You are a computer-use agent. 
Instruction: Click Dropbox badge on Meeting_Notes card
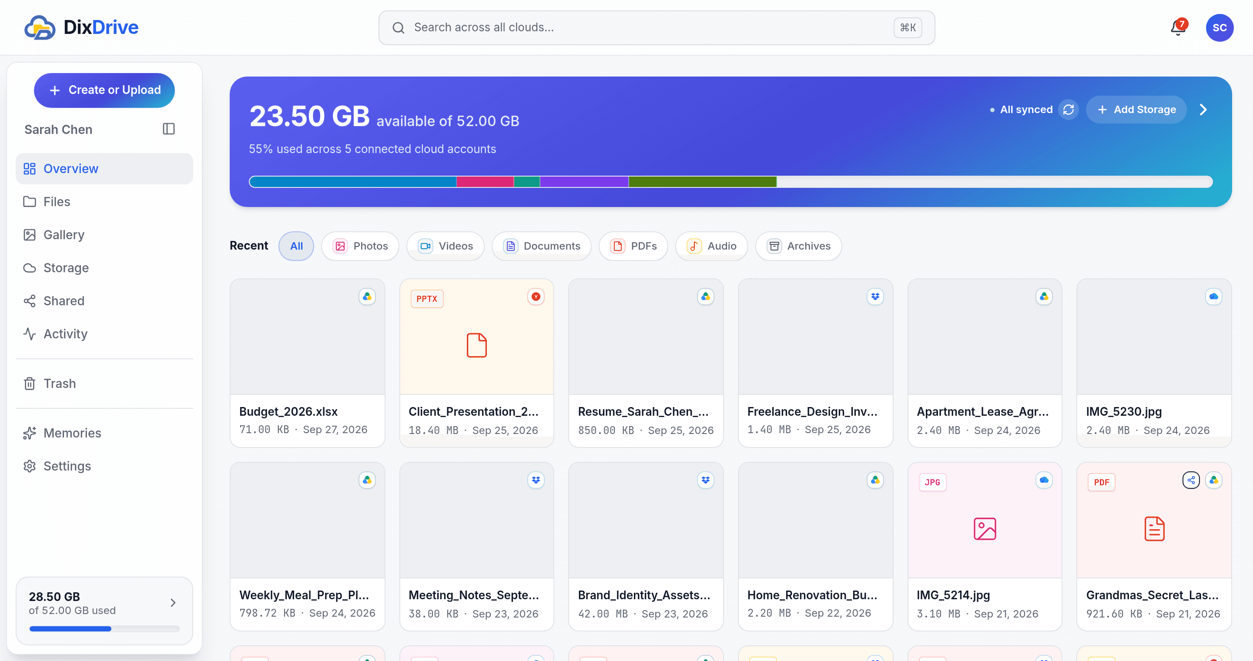[536, 480]
